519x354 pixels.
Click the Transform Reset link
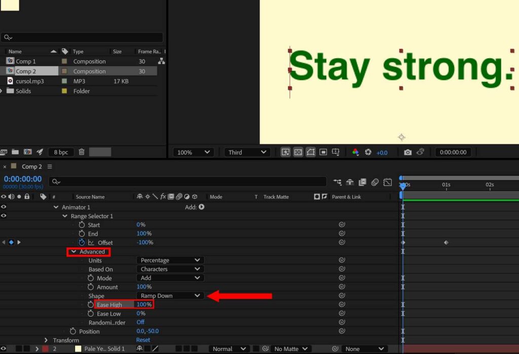[143, 340]
